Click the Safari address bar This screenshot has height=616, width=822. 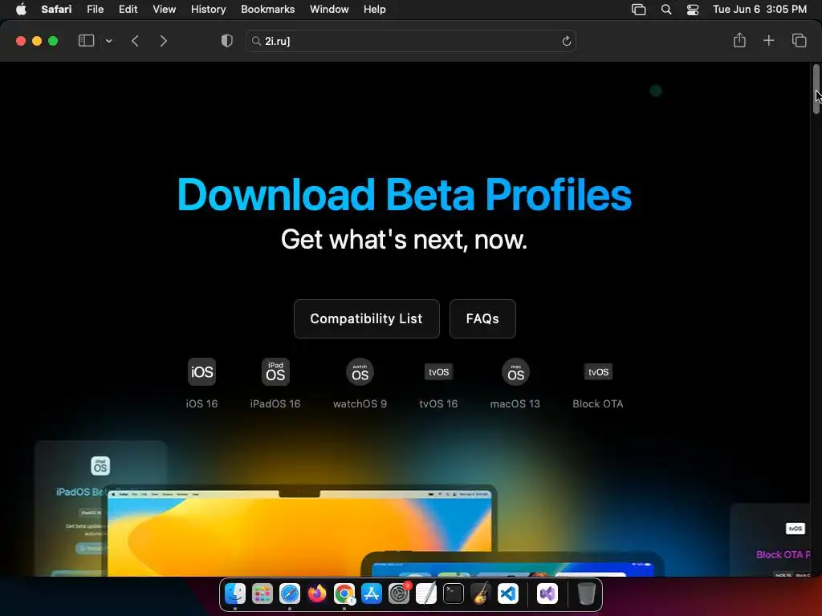[x=410, y=41]
